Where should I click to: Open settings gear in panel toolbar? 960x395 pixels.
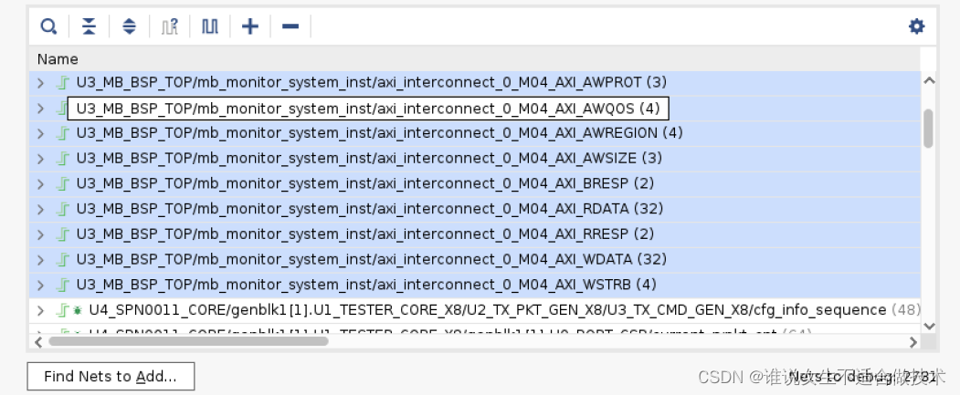(916, 26)
